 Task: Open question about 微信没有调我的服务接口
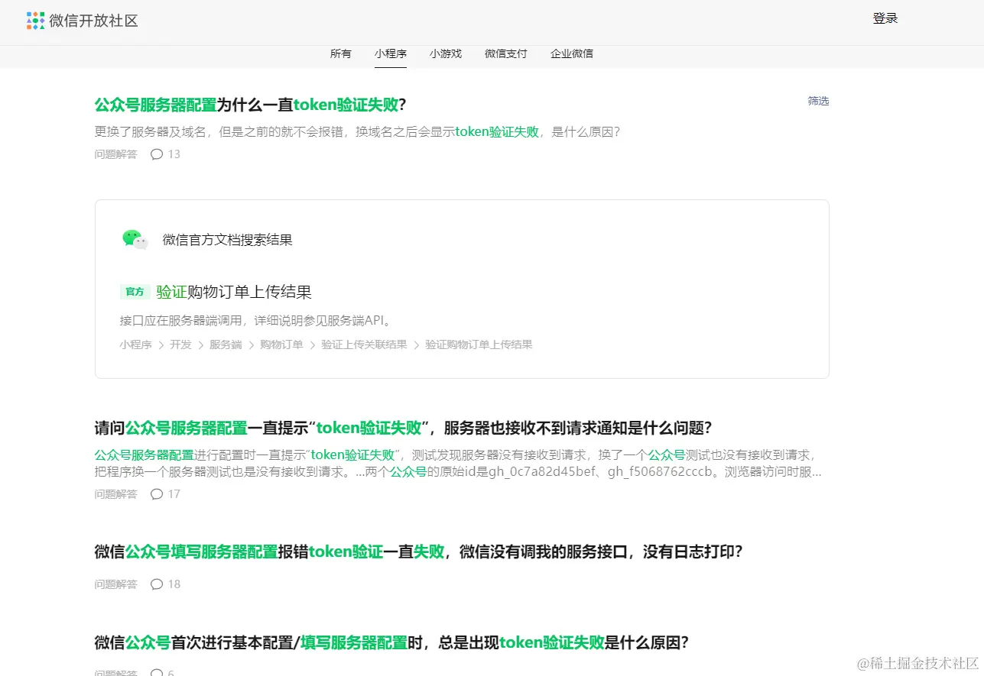point(419,551)
